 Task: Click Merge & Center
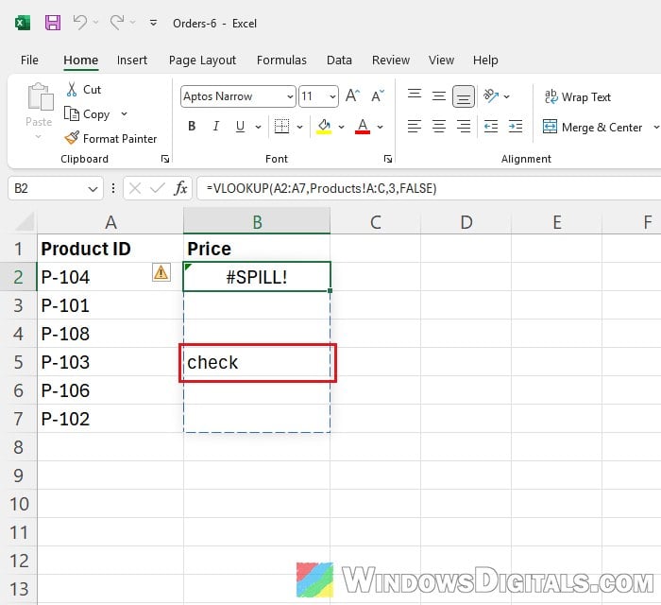pyautogui.click(x=592, y=127)
